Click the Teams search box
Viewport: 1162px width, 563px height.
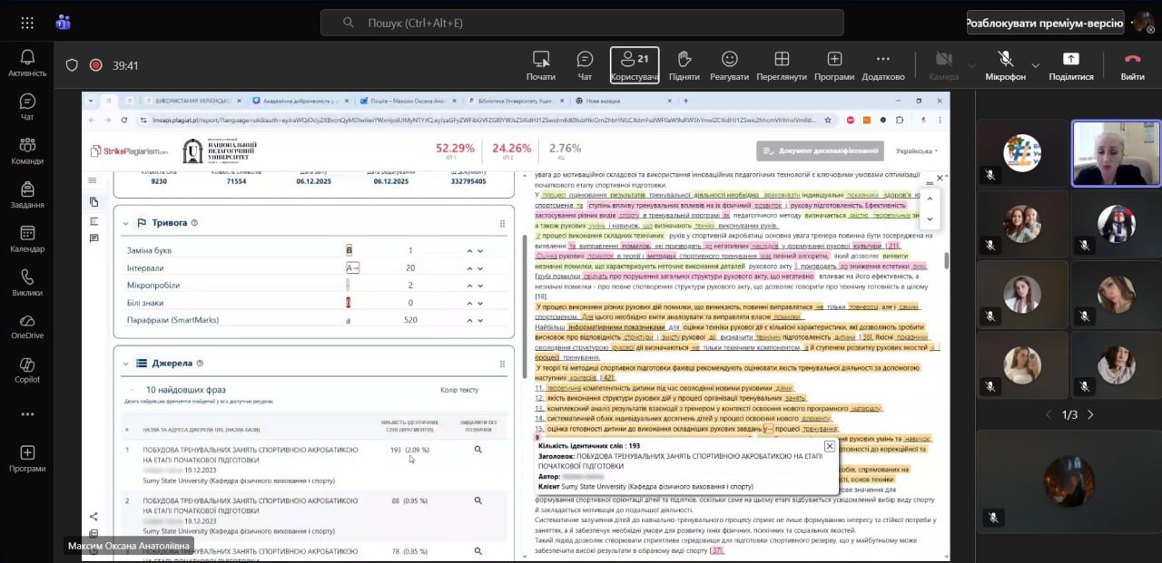coord(581,23)
